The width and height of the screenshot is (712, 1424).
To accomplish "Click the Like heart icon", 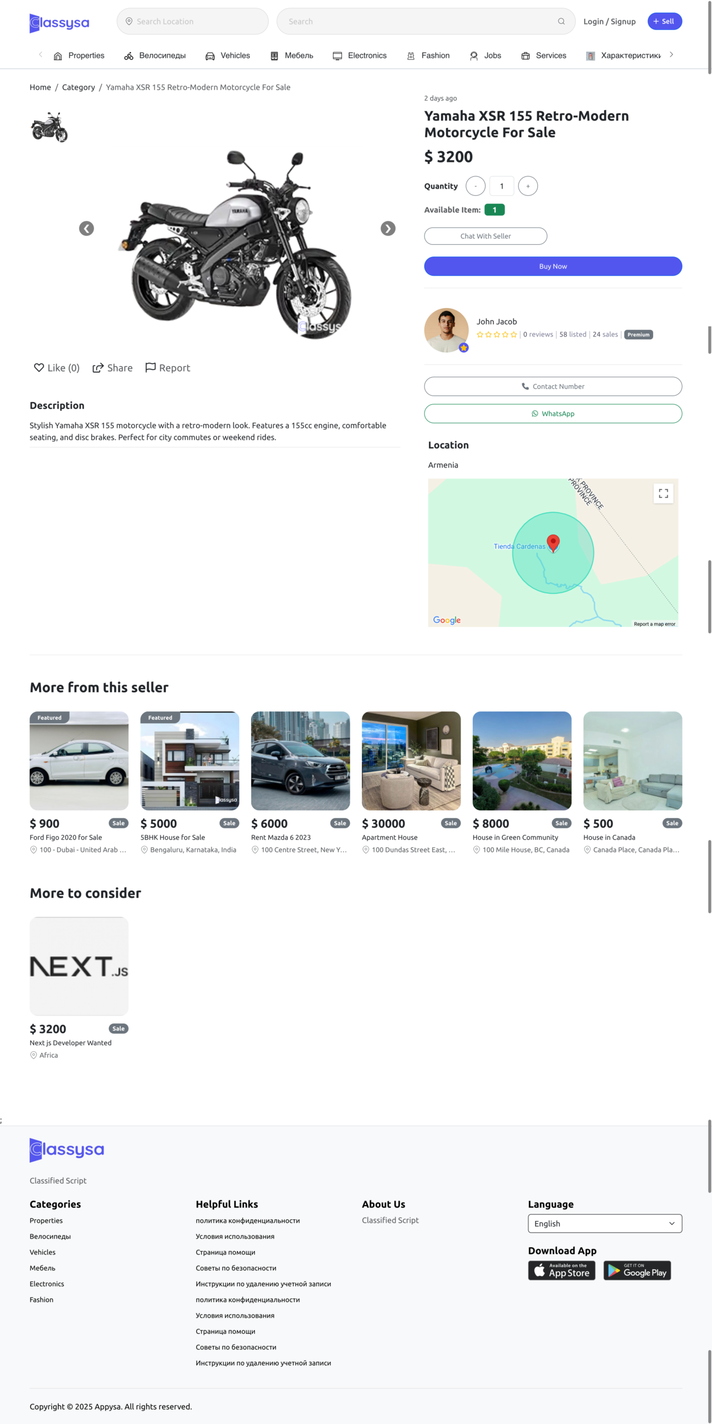I will 39,368.
